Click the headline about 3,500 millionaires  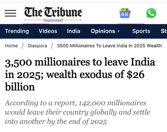click(x=80, y=74)
